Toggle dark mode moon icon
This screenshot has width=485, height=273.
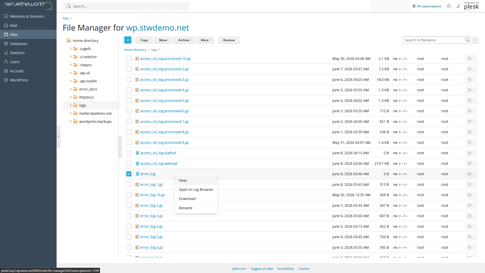(458, 6)
